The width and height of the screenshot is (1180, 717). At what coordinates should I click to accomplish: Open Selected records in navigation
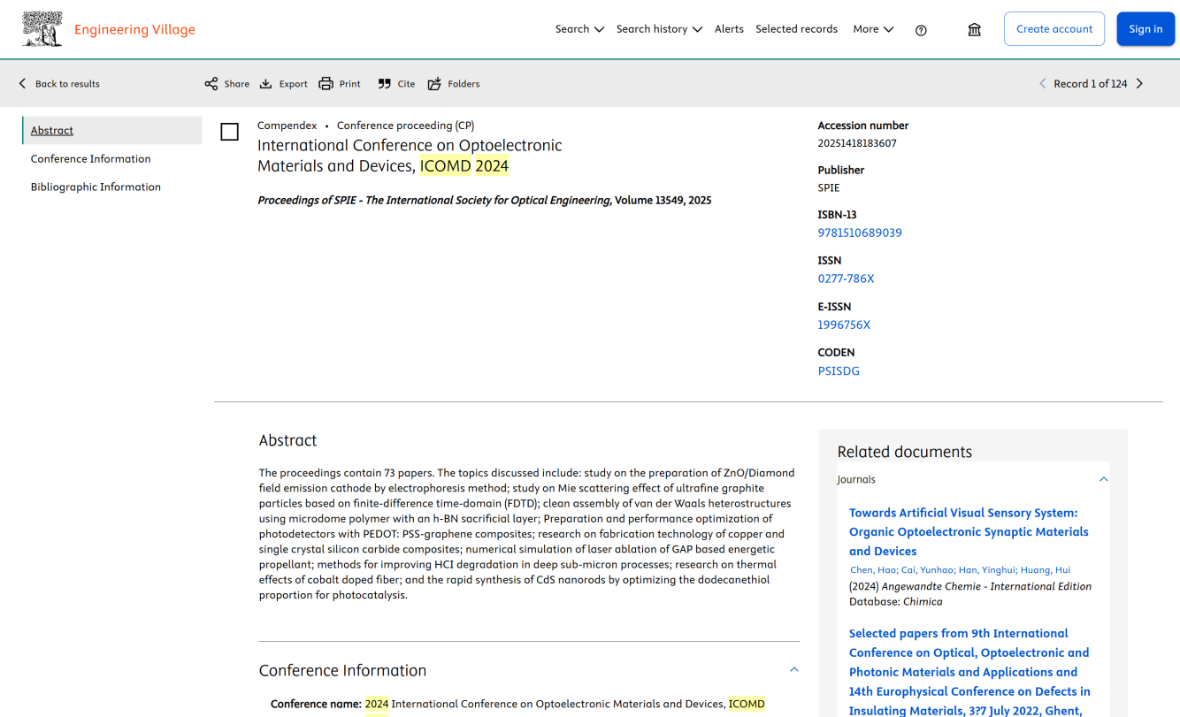click(x=796, y=29)
